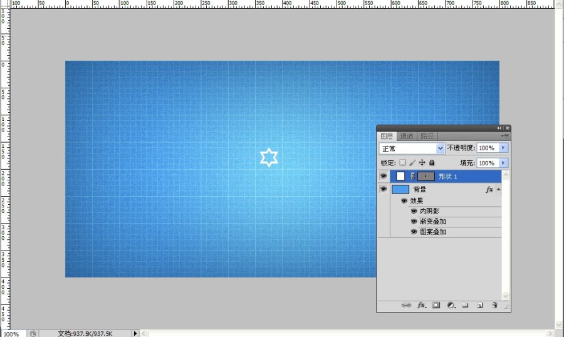Hide the 背景 layer via eye icon
Viewport: 564px width, 337px height.
384,189
